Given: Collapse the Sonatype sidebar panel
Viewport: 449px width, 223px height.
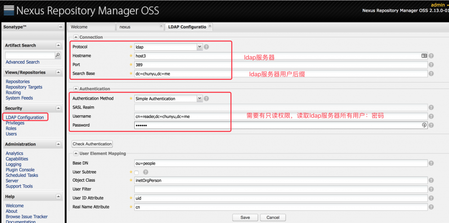Looking at the screenshot, I should [x=61, y=26].
